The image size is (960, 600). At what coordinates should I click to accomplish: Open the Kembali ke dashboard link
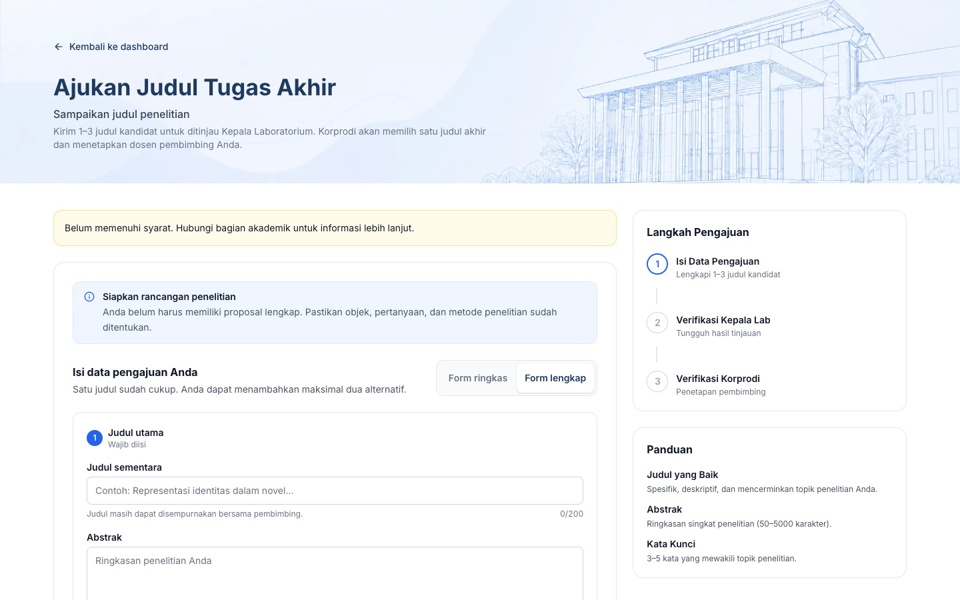(111, 47)
